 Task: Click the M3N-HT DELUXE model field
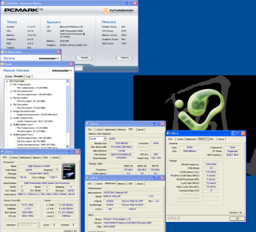(x=121, y=196)
